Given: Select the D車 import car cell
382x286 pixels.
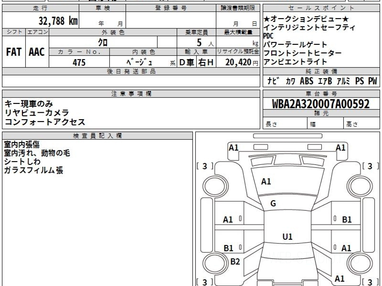Looking at the screenshot, I should click(x=187, y=63).
